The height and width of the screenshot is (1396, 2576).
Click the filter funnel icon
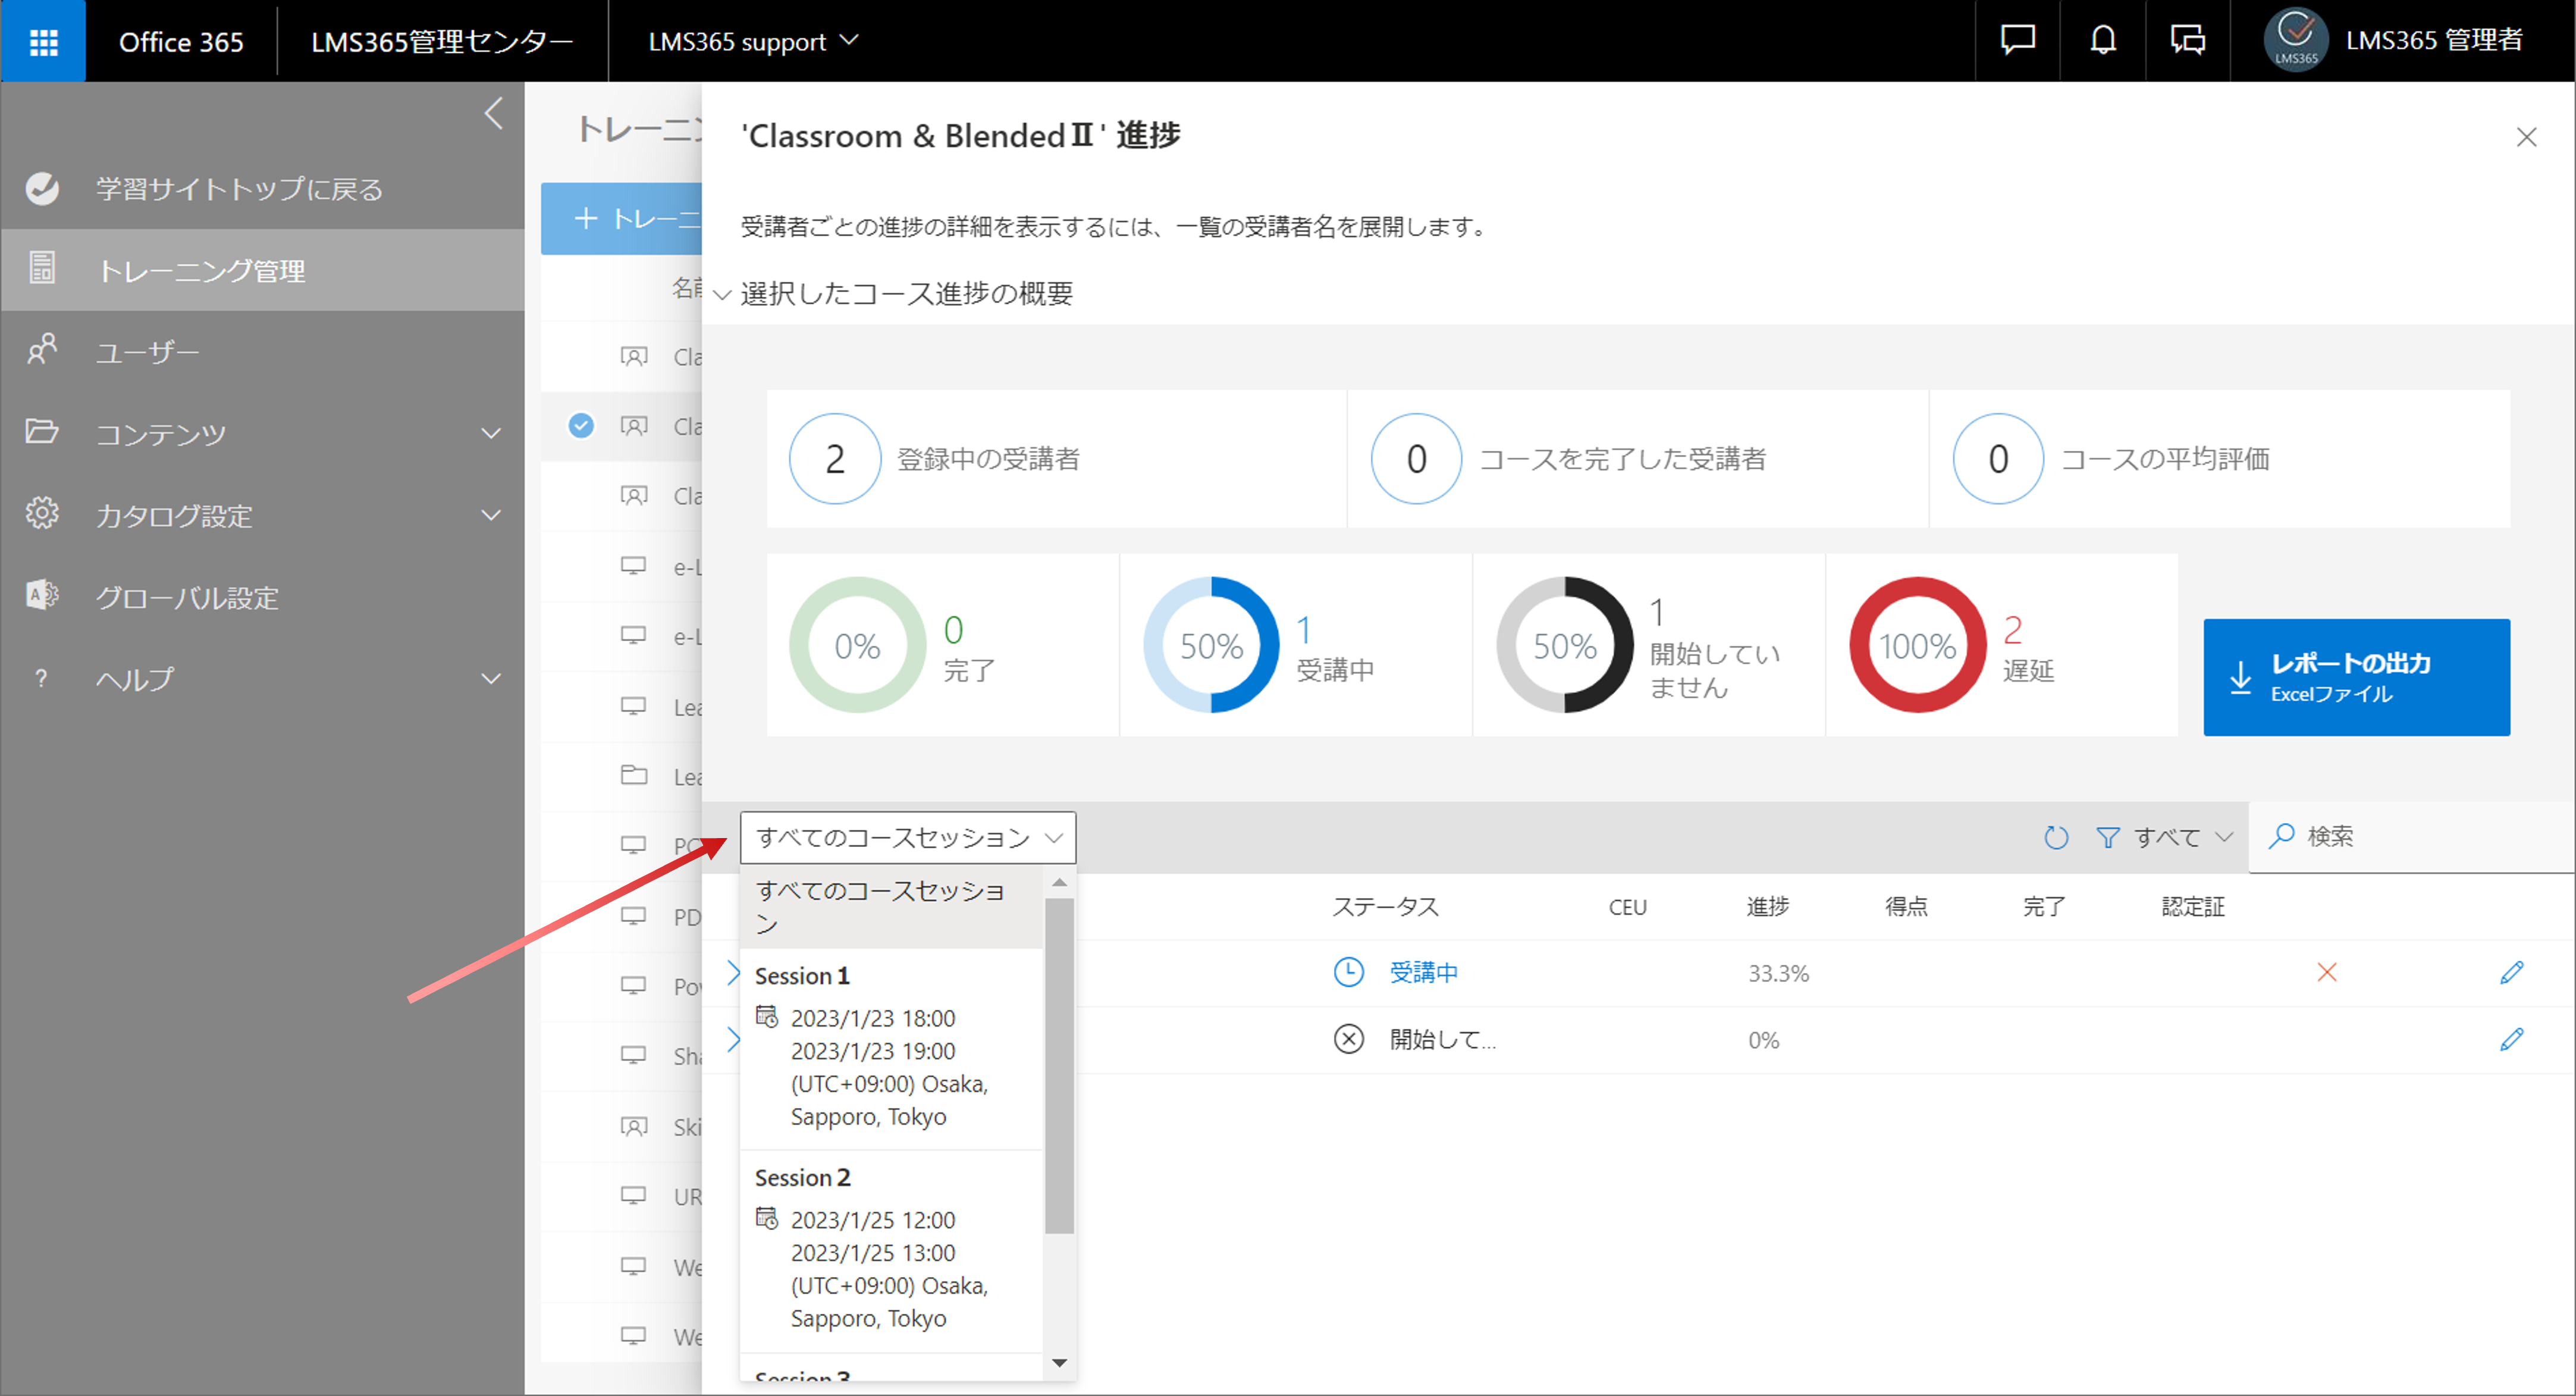[x=2107, y=837]
